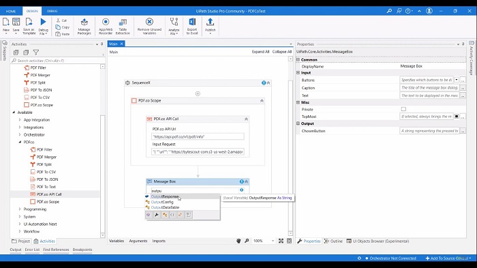Collapse the Misc properties section
This screenshot has width=477, height=268.
298,102
